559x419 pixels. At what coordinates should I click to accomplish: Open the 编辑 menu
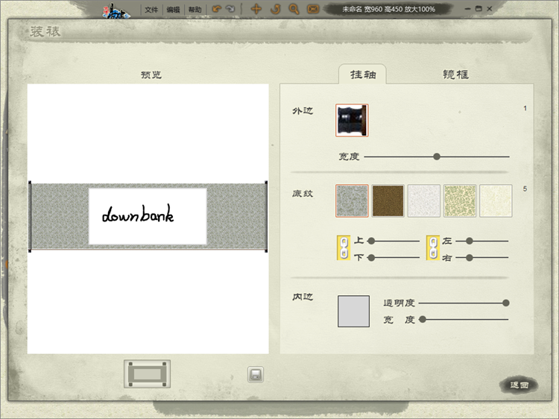click(173, 10)
